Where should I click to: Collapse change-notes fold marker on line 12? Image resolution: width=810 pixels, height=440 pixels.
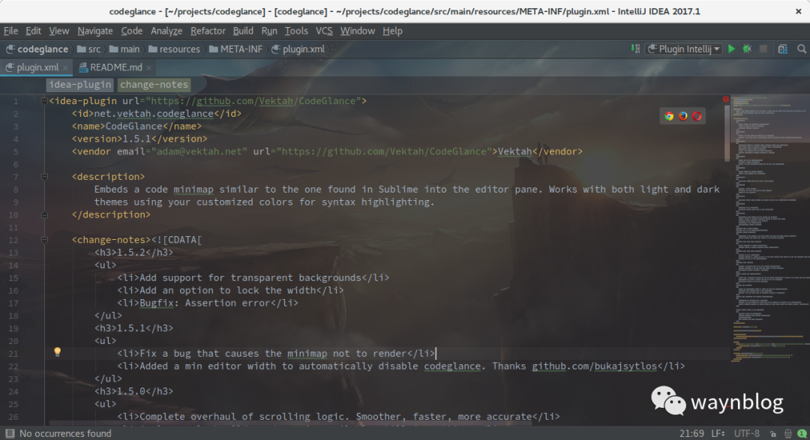44,240
